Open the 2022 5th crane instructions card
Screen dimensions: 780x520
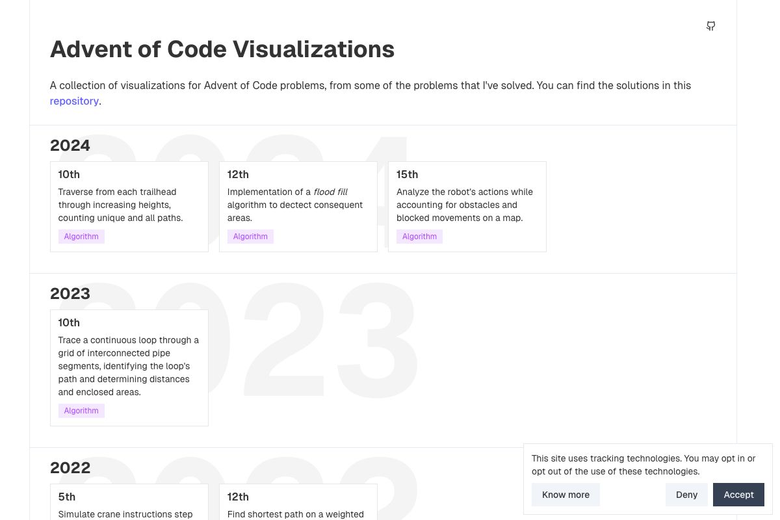point(129,504)
